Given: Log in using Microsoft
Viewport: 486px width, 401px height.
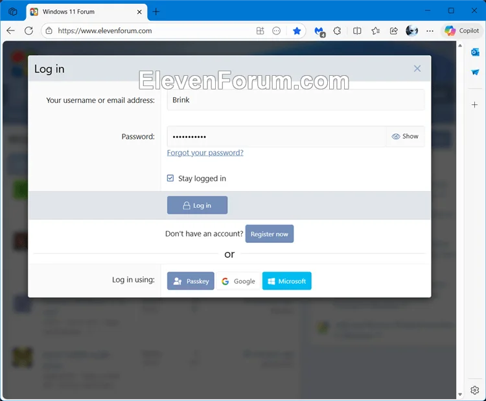Looking at the screenshot, I should [286, 281].
